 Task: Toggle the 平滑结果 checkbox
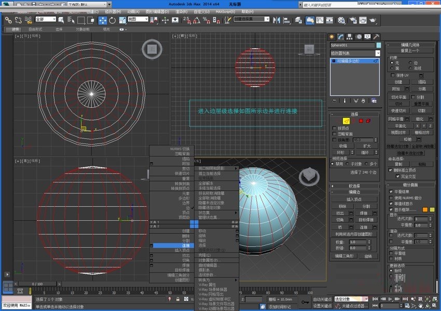(391, 192)
